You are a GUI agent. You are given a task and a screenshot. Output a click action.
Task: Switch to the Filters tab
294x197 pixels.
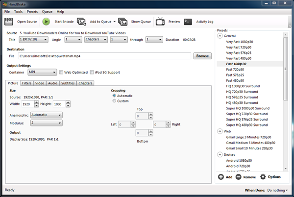click(x=26, y=83)
